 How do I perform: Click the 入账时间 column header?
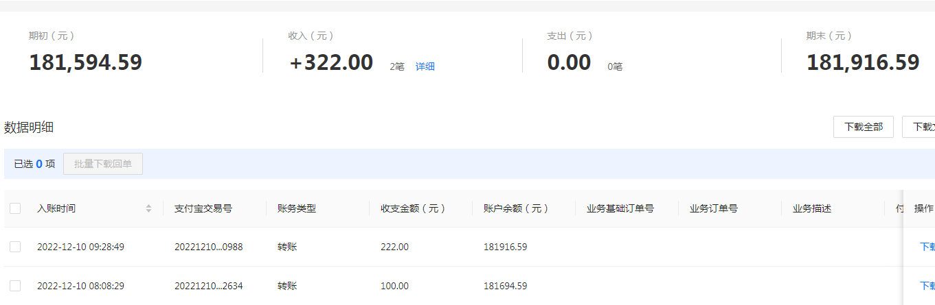coord(56,208)
